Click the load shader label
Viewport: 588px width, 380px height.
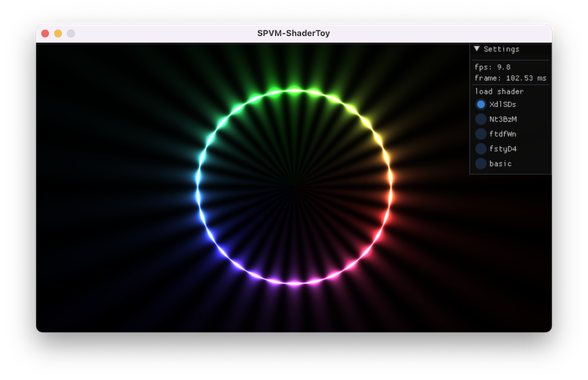coord(499,91)
